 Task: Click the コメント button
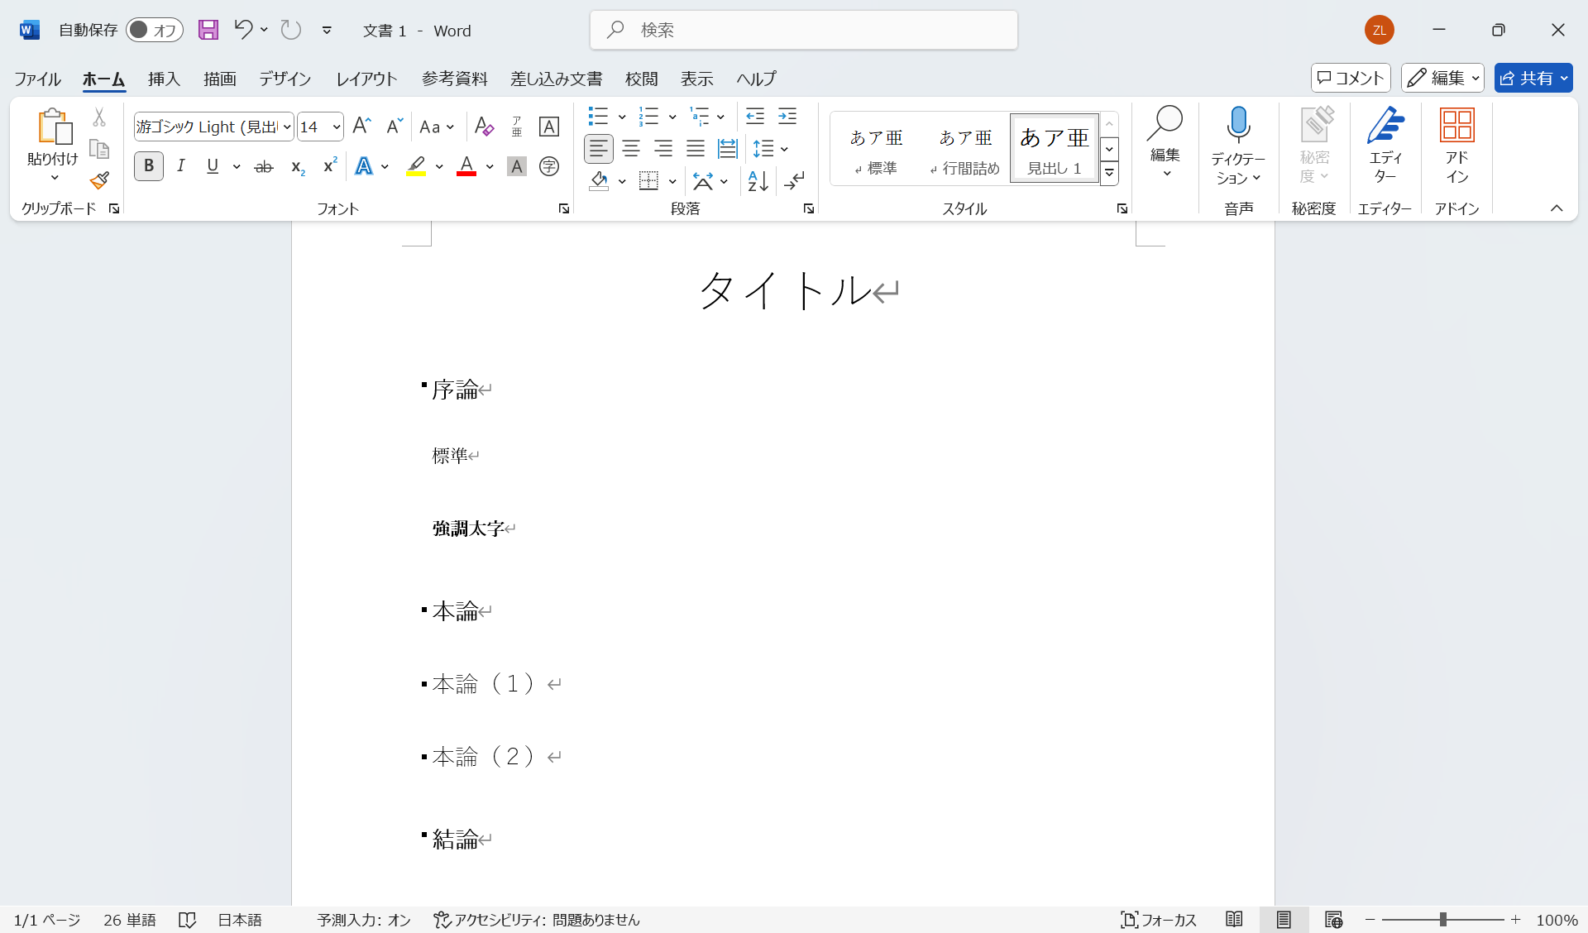[x=1351, y=78]
